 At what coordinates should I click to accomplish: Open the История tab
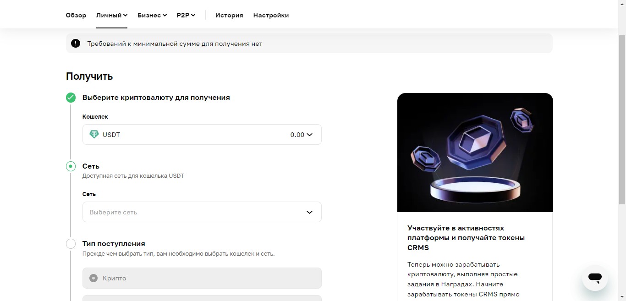tap(229, 15)
